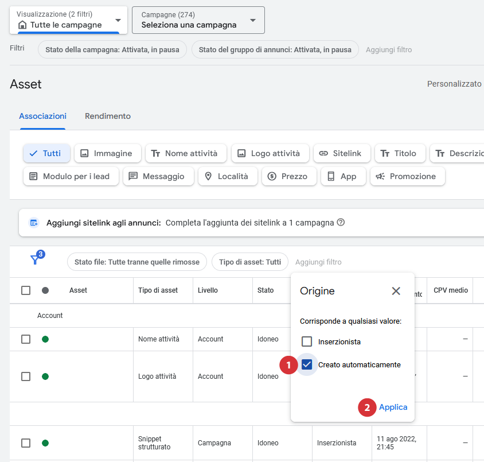The height and width of the screenshot is (462, 484).
Task: Select the Logo attività row checkbox
Action: (x=26, y=376)
